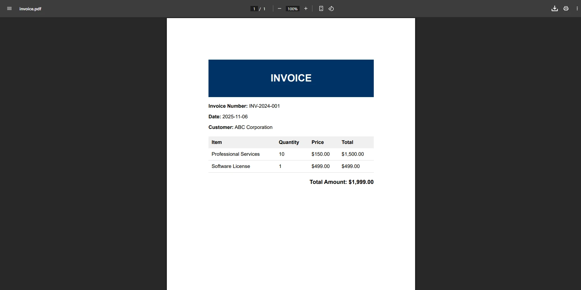The width and height of the screenshot is (581, 290).
Task: Zoom into the document
Action: (x=306, y=8)
